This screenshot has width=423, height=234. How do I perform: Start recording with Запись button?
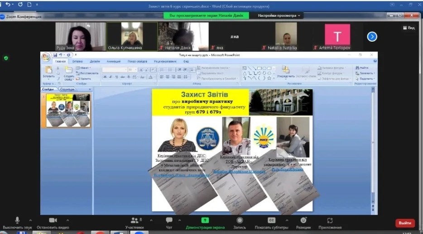[x=240, y=221]
